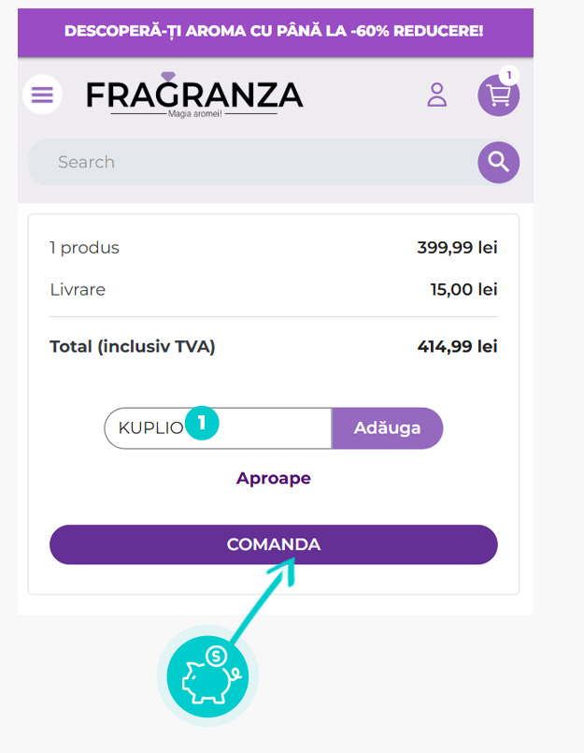This screenshot has width=584, height=753.
Task: Click the "1 produs" label
Action: pos(84,248)
